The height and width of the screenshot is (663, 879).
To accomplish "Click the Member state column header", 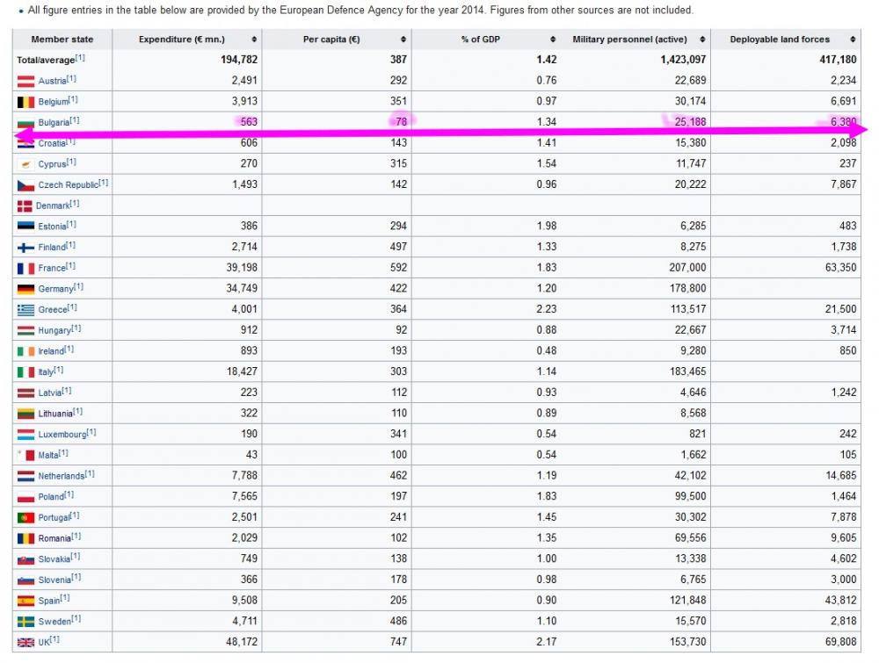I will tap(62, 40).
